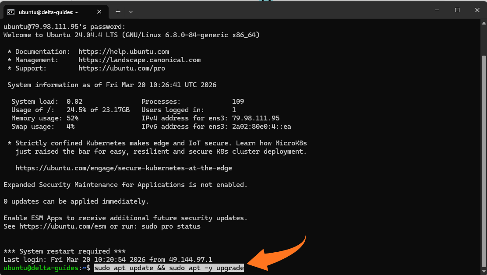Open the ubuntu.com/pro support link

pyautogui.click(x=121, y=68)
